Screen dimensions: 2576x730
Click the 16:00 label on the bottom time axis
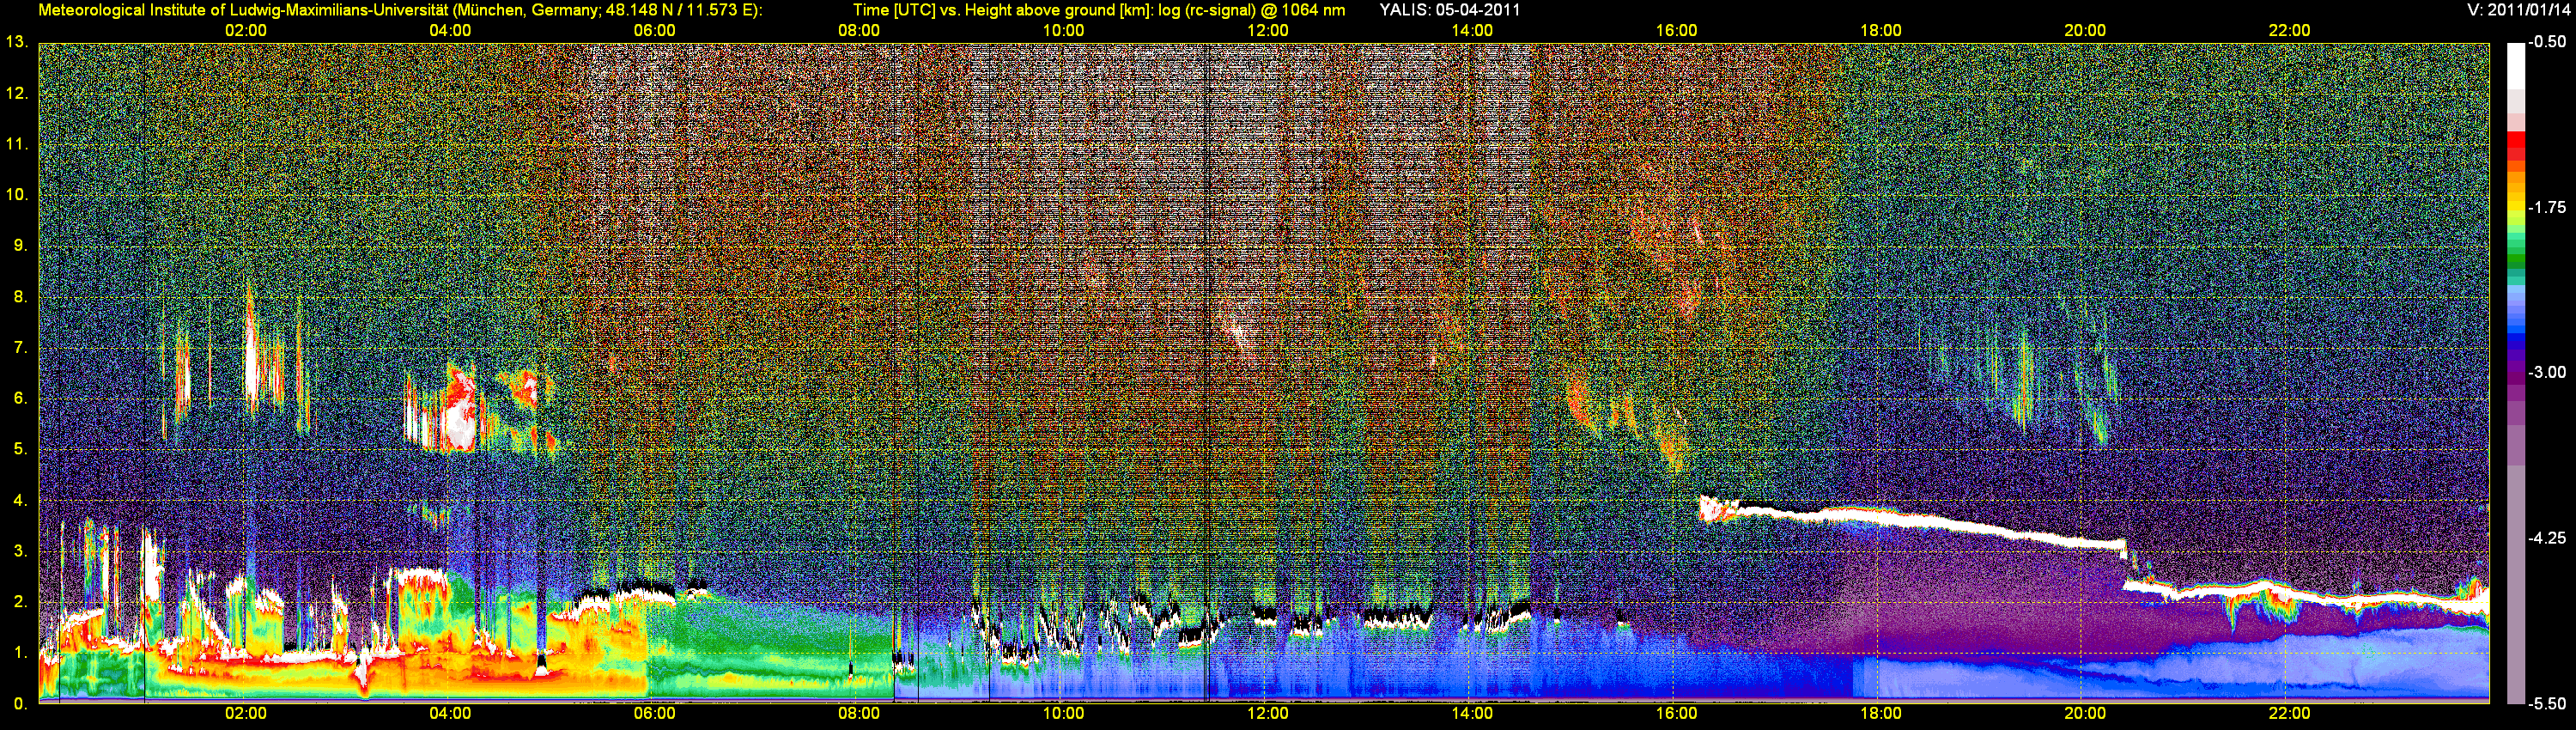tap(1676, 713)
